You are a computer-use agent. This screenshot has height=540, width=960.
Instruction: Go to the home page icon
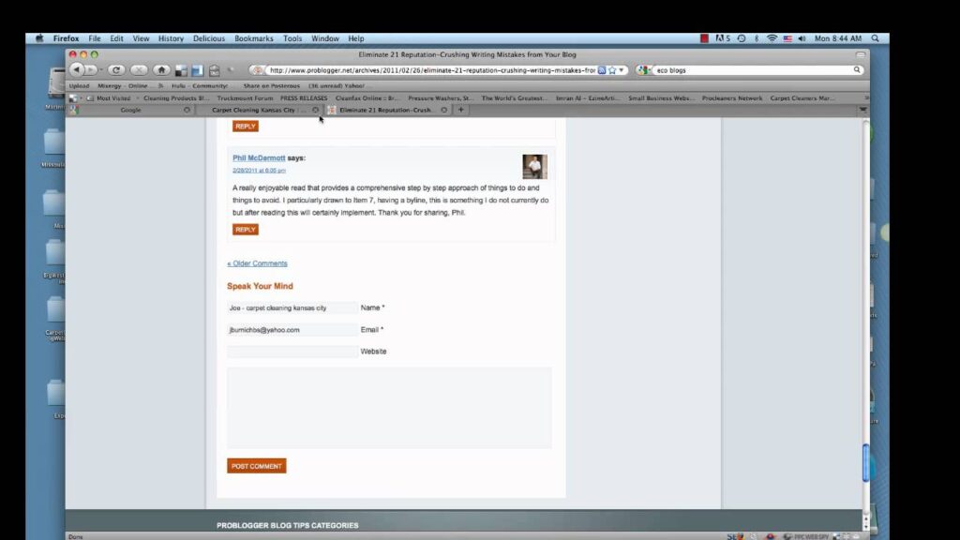[161, 69]
